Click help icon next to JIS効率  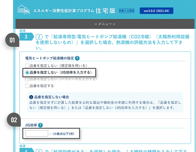41,125
